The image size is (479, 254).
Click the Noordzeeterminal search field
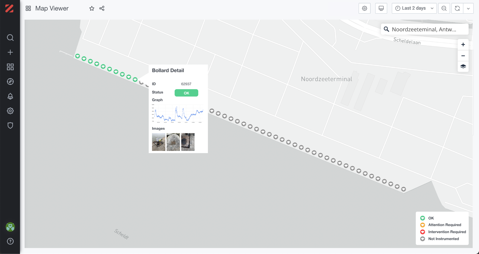[425, 29]
